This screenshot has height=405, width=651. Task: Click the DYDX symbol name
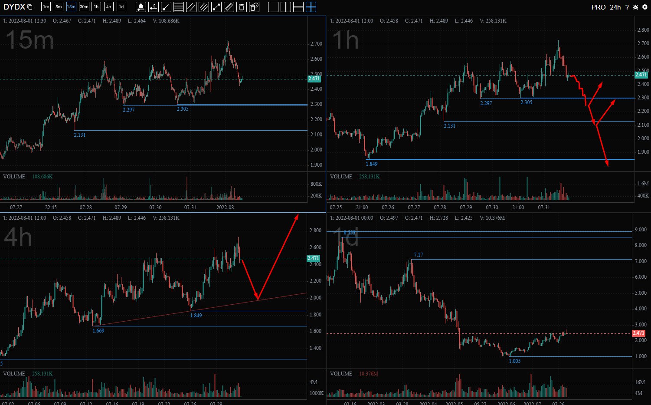[14, 7]
